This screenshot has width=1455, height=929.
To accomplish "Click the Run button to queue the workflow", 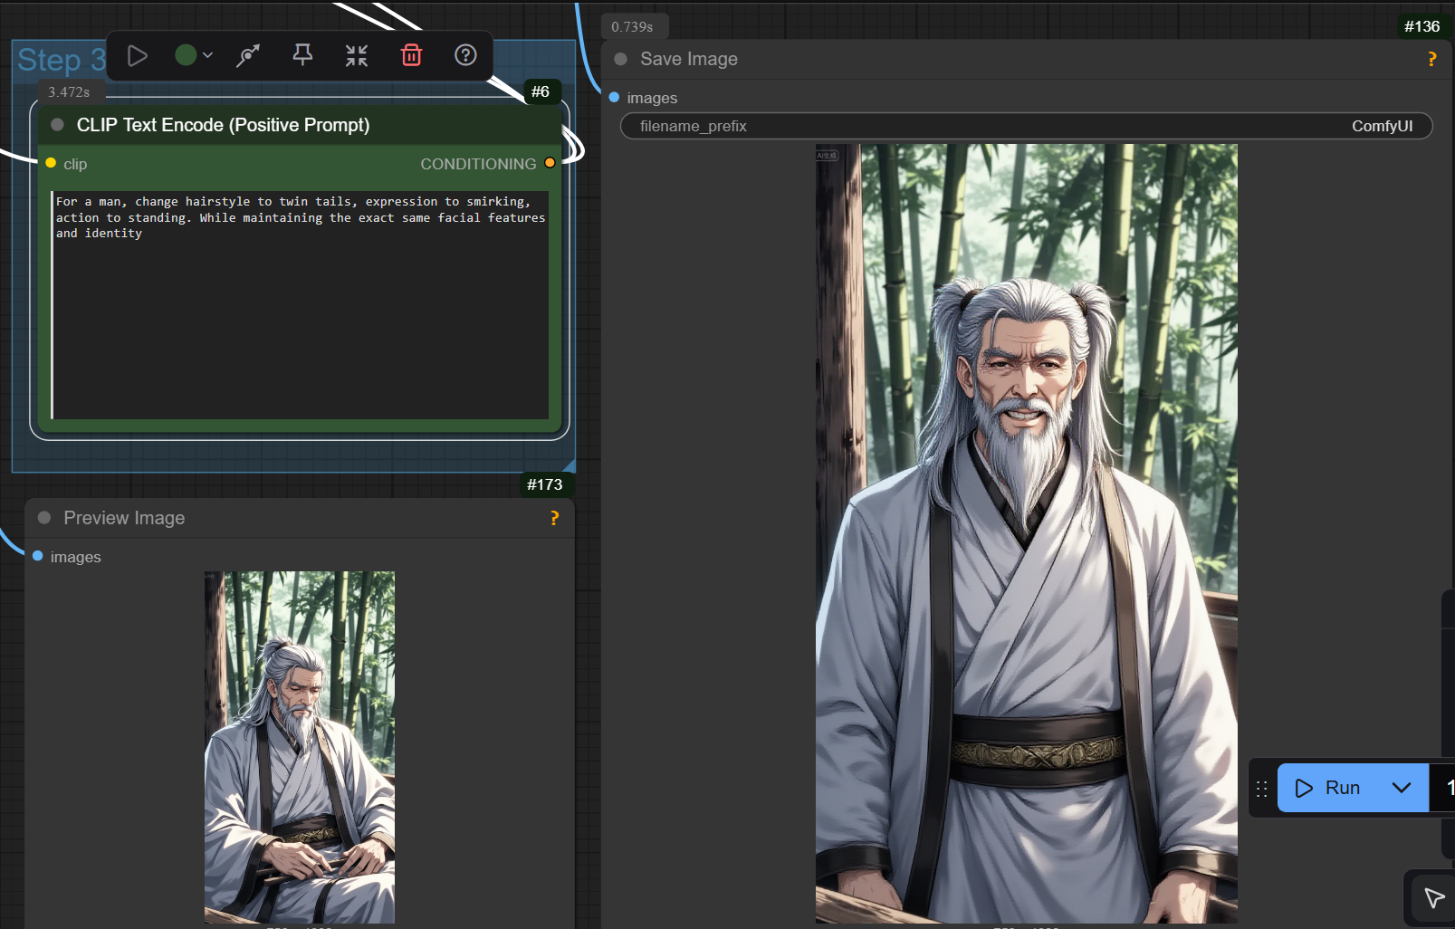I will point(1329,788).
